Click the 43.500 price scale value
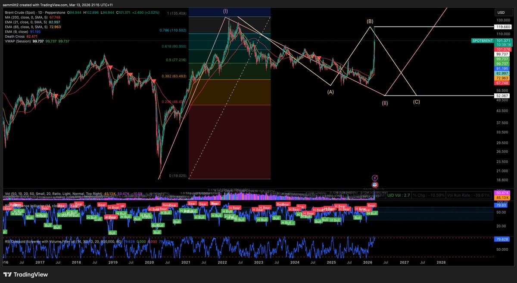The image size is (517, 283). point(502,111)
